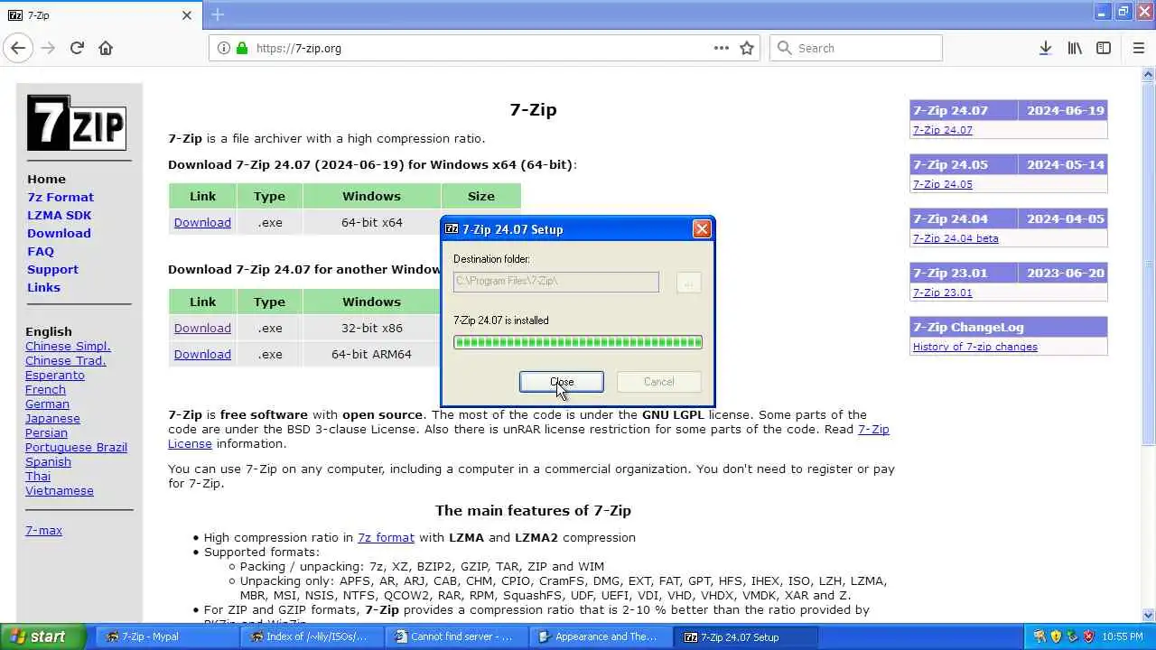Viewport: 1156px width, 650px height.
Task: Open the 7-Zip 23.01 news link
Action: coord(942,292)
